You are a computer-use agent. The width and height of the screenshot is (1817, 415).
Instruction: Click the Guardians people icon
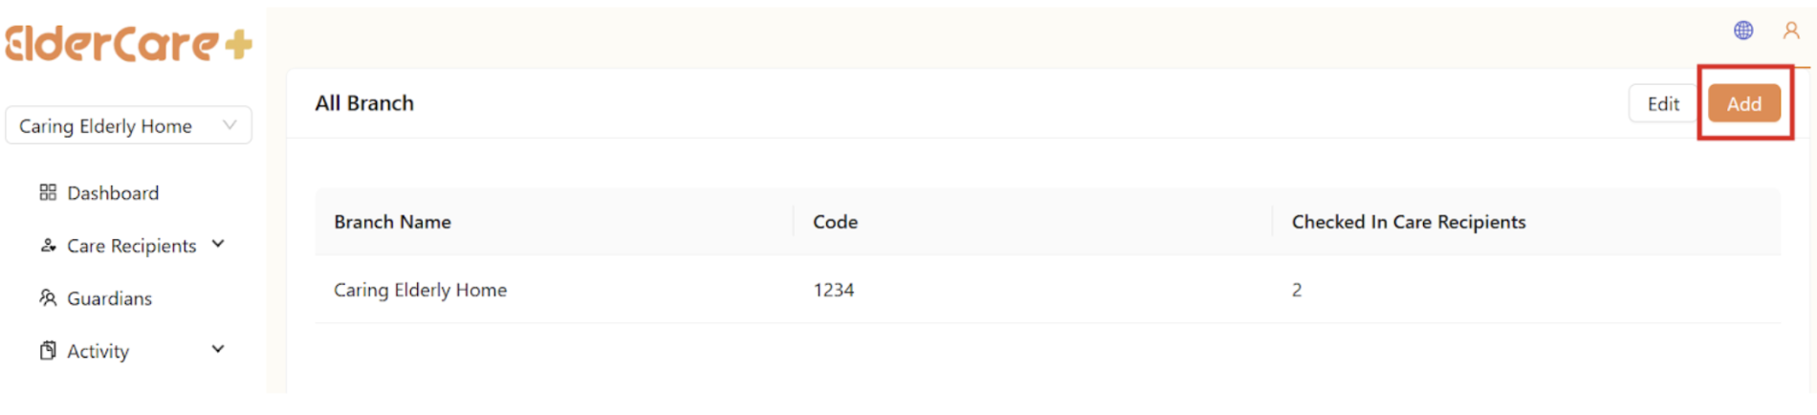tap(48, 298)
